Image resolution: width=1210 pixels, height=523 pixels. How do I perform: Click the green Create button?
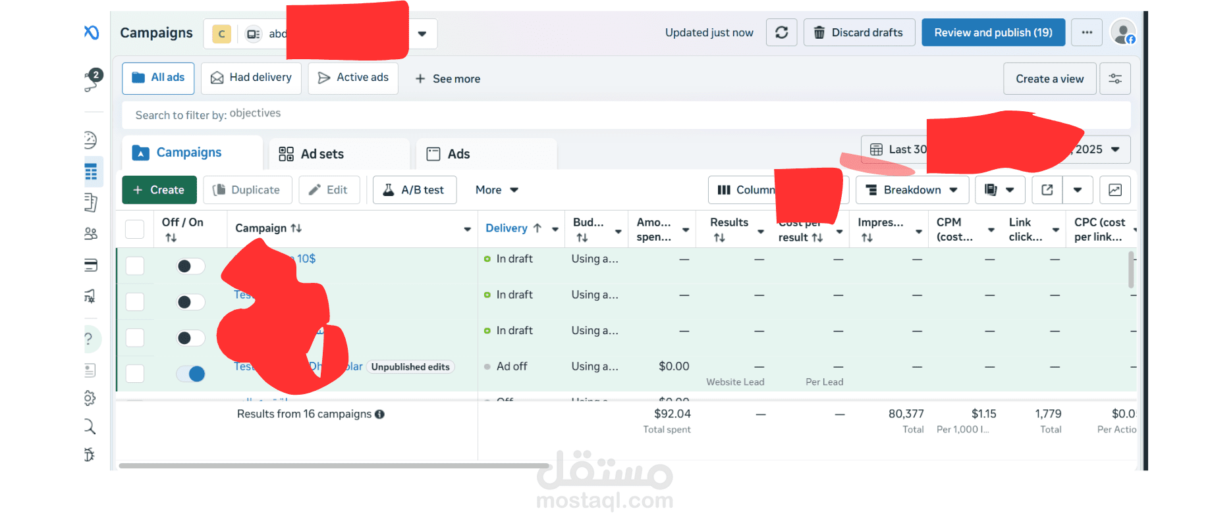click(159, 189)
